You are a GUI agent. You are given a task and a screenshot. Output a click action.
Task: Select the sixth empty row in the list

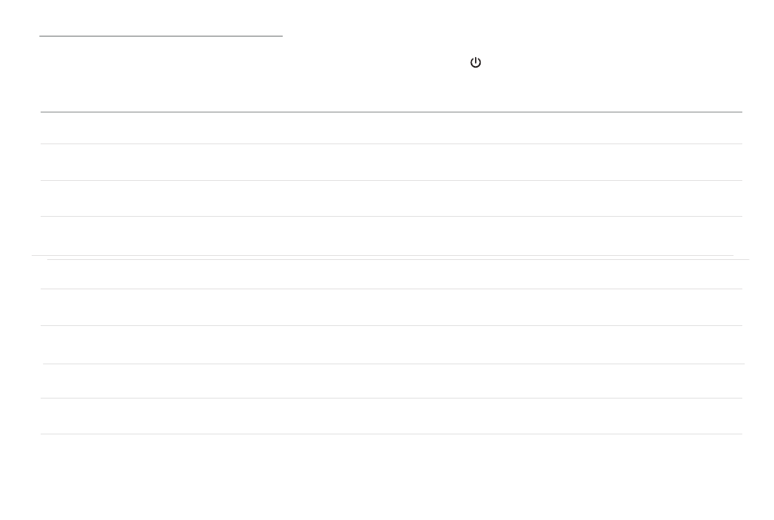pyautogui.click(x=391, y=307)
